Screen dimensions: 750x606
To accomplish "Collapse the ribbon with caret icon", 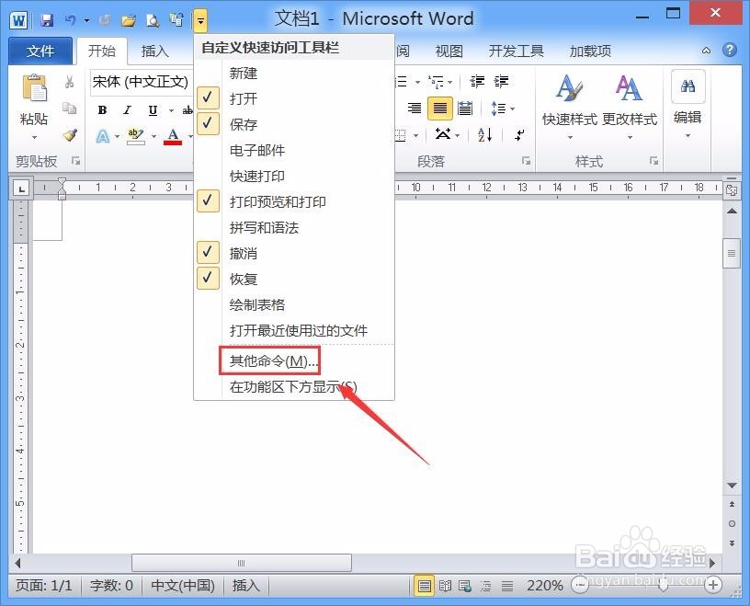I will pyautogui.click(x=706, y=51).
